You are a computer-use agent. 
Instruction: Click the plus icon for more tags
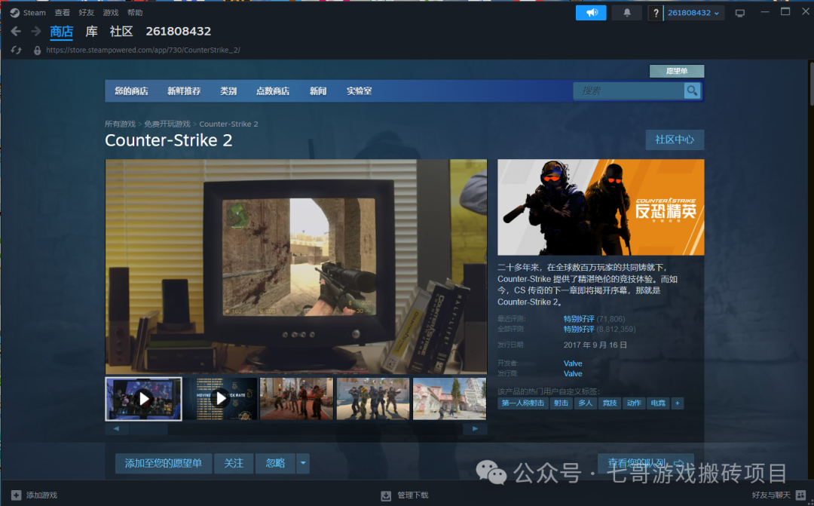678,403
